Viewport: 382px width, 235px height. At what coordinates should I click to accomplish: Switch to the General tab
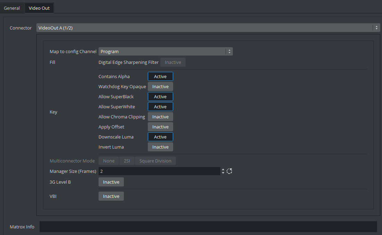12,8
